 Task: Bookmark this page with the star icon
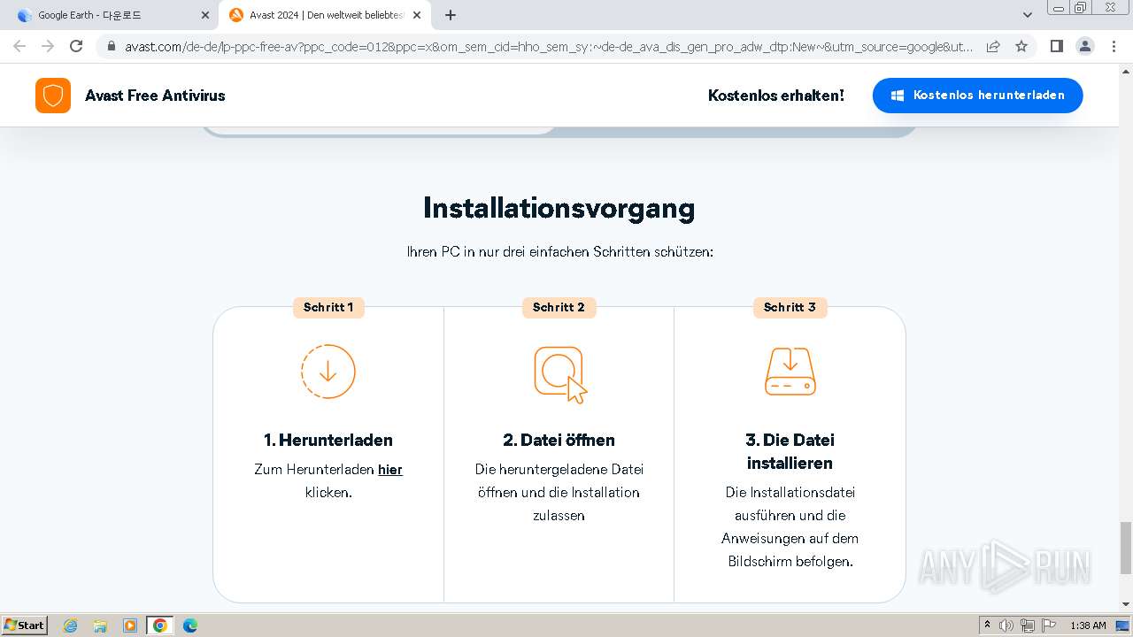pos(1021,46)
